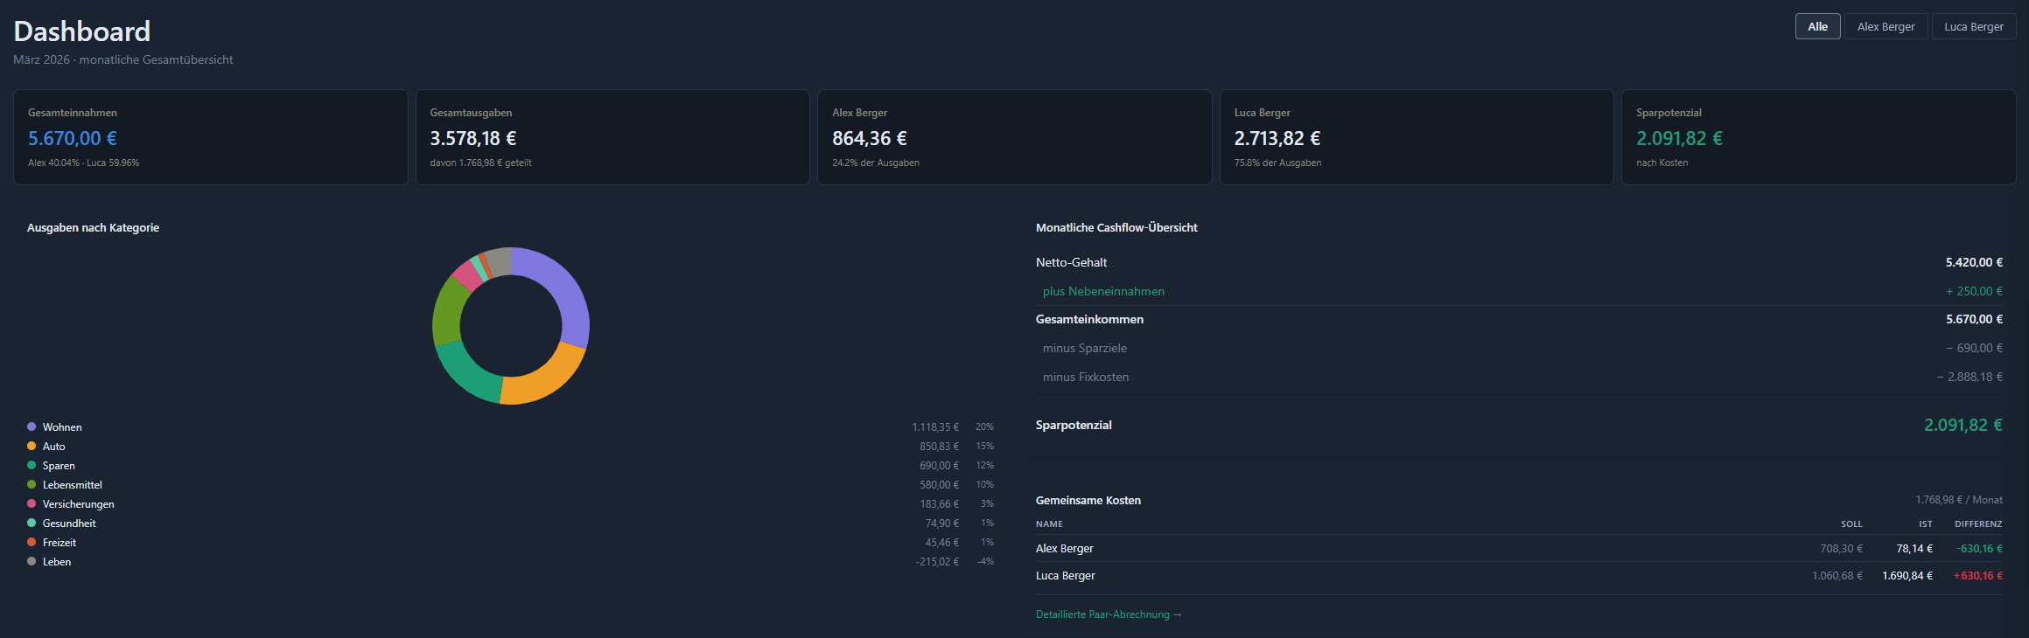The image size is (2029, 638).
Task: Click the purple Wohnen legend dot
Action: (31, 426)
